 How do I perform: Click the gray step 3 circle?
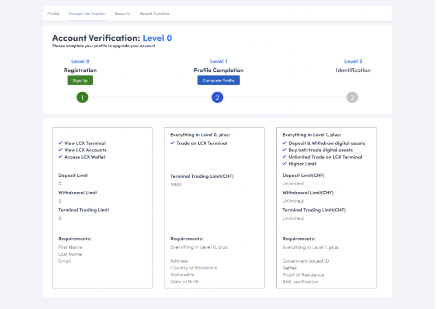[x=352, y=98]
